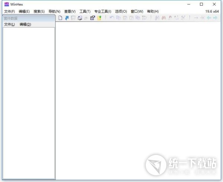The image size is (223, 182).
Task: Close the WinHex window
Action: click(x=214, y=4)
